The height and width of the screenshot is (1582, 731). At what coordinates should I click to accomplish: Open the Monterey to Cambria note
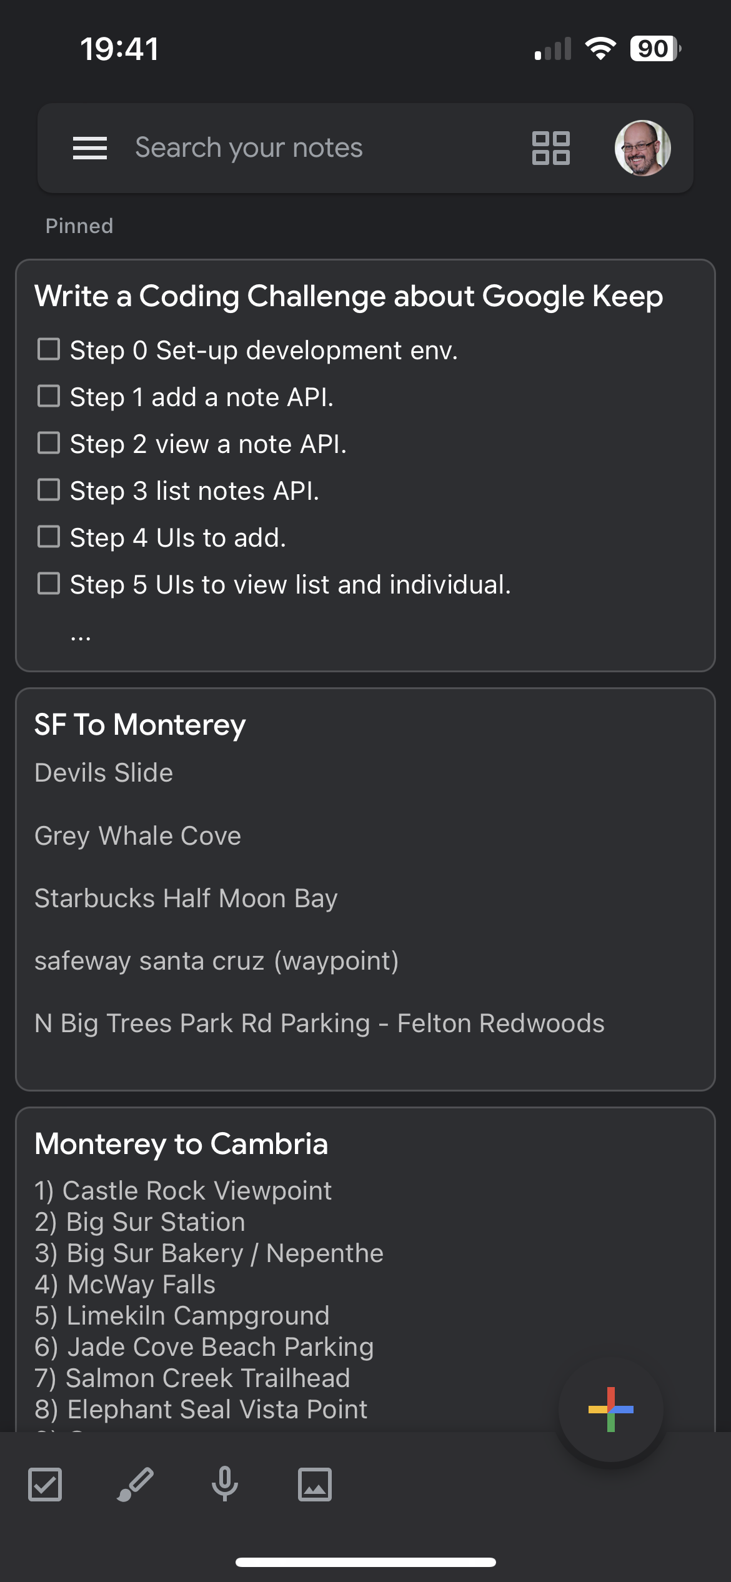pos(365,1269)
